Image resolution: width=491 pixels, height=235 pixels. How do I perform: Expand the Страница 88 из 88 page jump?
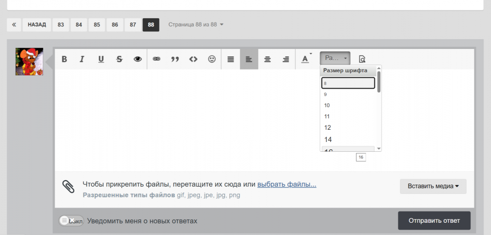coord(196,24)
